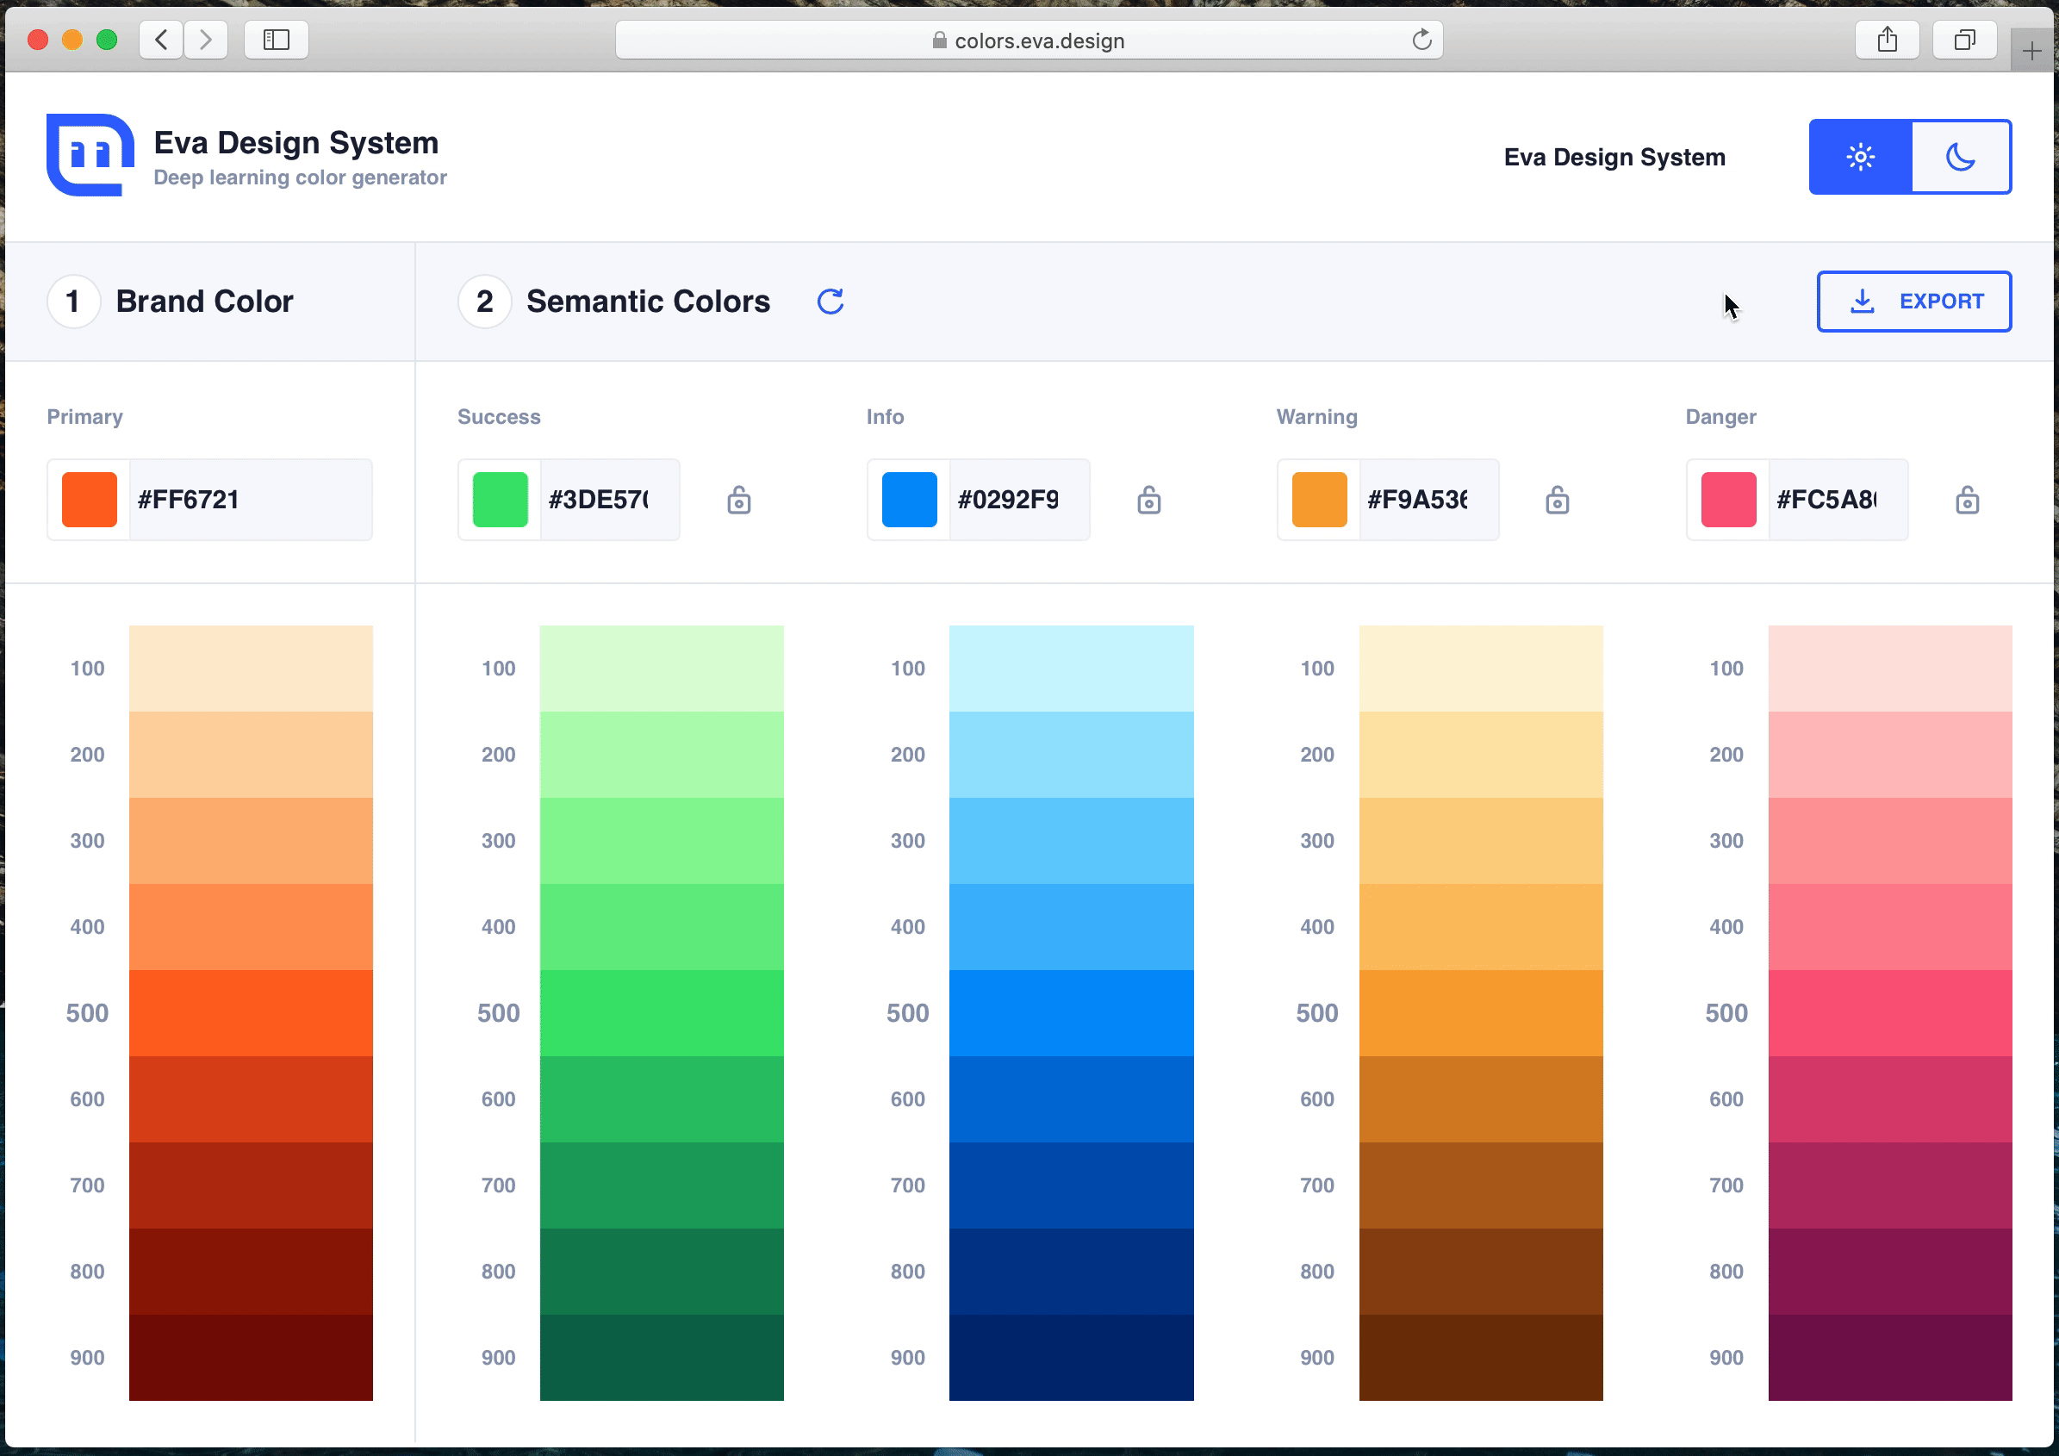Image resolution: width=2059 pixels, height=1456 pixels.
Task: Select Info shade 900 block
Action: [1072, 1358]
